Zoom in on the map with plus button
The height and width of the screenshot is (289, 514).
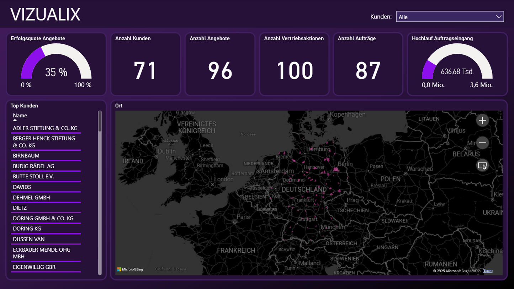pyautogui.click(x=482, y=121)
